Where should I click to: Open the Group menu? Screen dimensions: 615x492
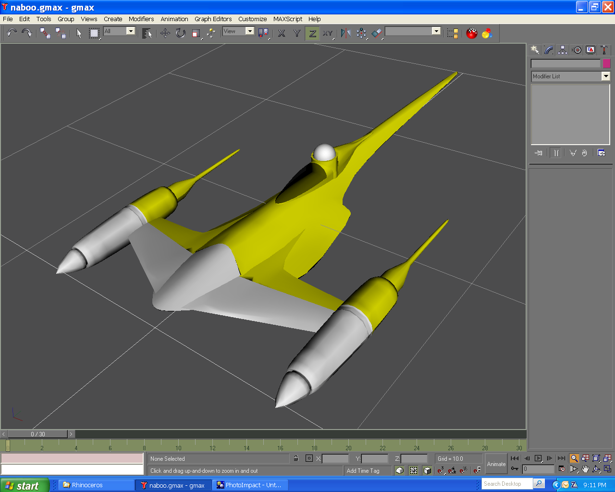tap(66, 19)
